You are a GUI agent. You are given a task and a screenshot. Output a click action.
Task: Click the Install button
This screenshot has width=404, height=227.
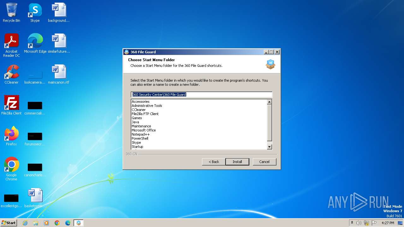[x=237, y=162]
